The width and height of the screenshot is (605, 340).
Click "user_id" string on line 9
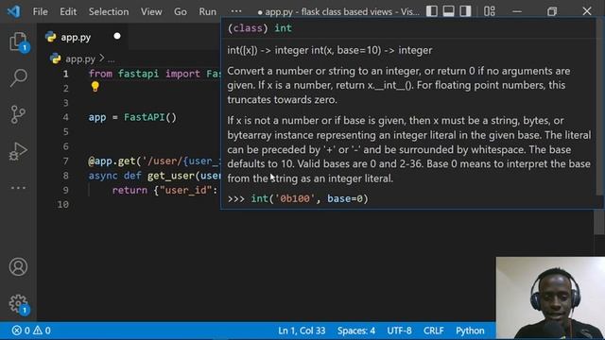[185, 190]
